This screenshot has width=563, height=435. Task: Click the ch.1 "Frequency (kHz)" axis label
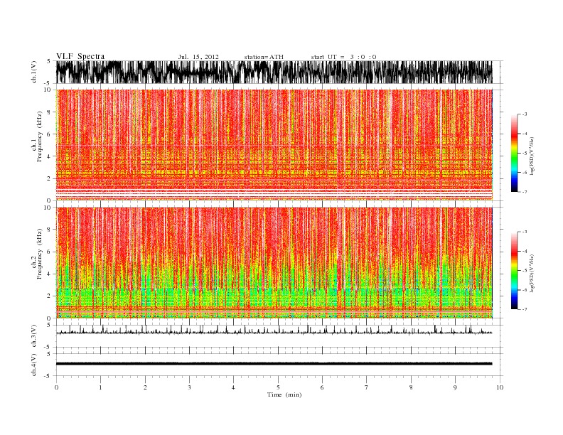click(39, 136)
